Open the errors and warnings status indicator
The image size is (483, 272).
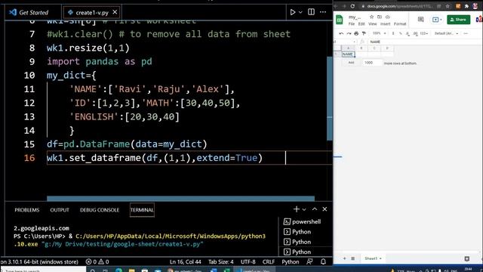pos(97,261)
